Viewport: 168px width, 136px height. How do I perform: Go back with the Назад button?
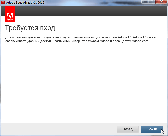point(128,129)
